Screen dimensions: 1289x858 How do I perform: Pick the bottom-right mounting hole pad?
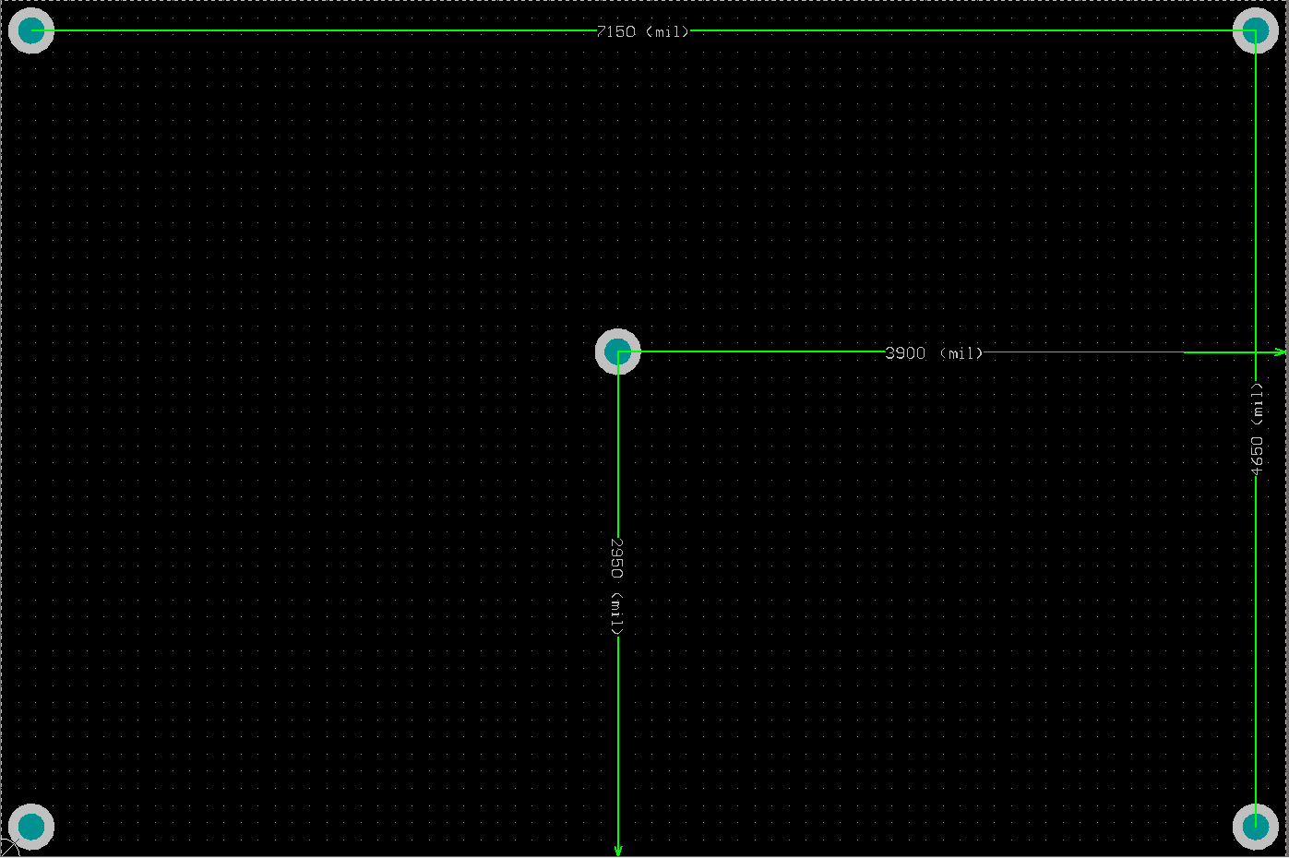coord(1255,827)
